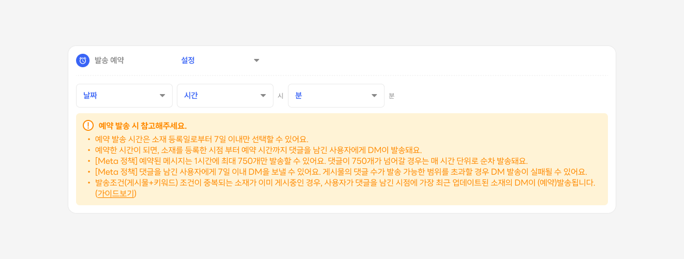Click the gray 분 unit label at row end

tap(392, 96)
